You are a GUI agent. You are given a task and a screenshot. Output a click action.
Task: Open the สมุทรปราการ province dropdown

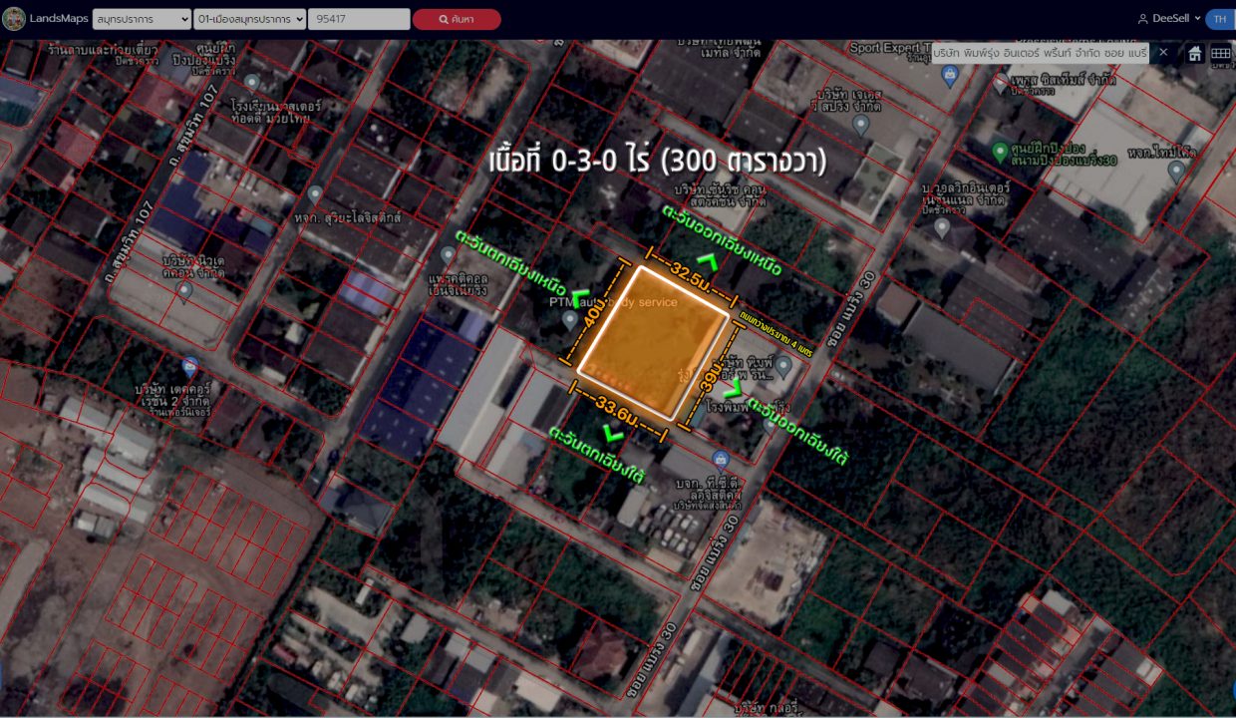click(x=142, y=19)
